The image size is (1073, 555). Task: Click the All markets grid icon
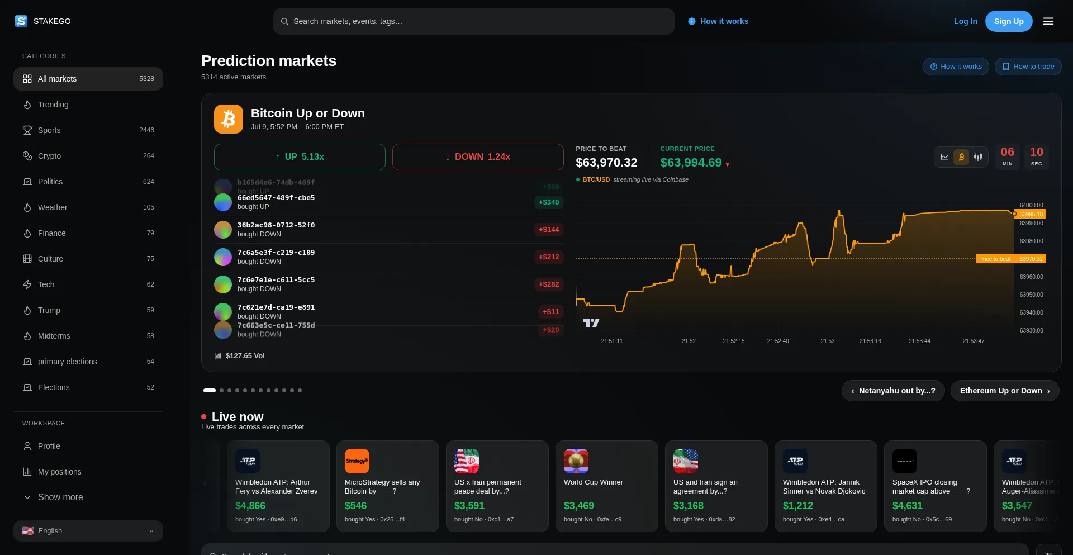click(x=27, y=79)
